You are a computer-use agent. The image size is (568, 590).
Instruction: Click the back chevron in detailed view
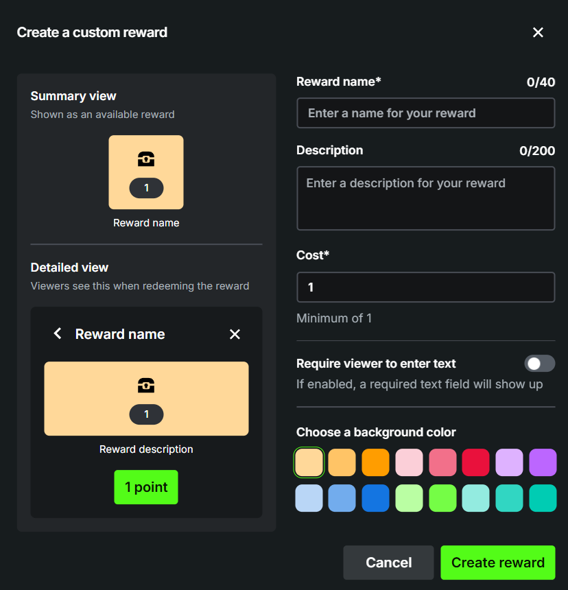(x=58, y=333)
